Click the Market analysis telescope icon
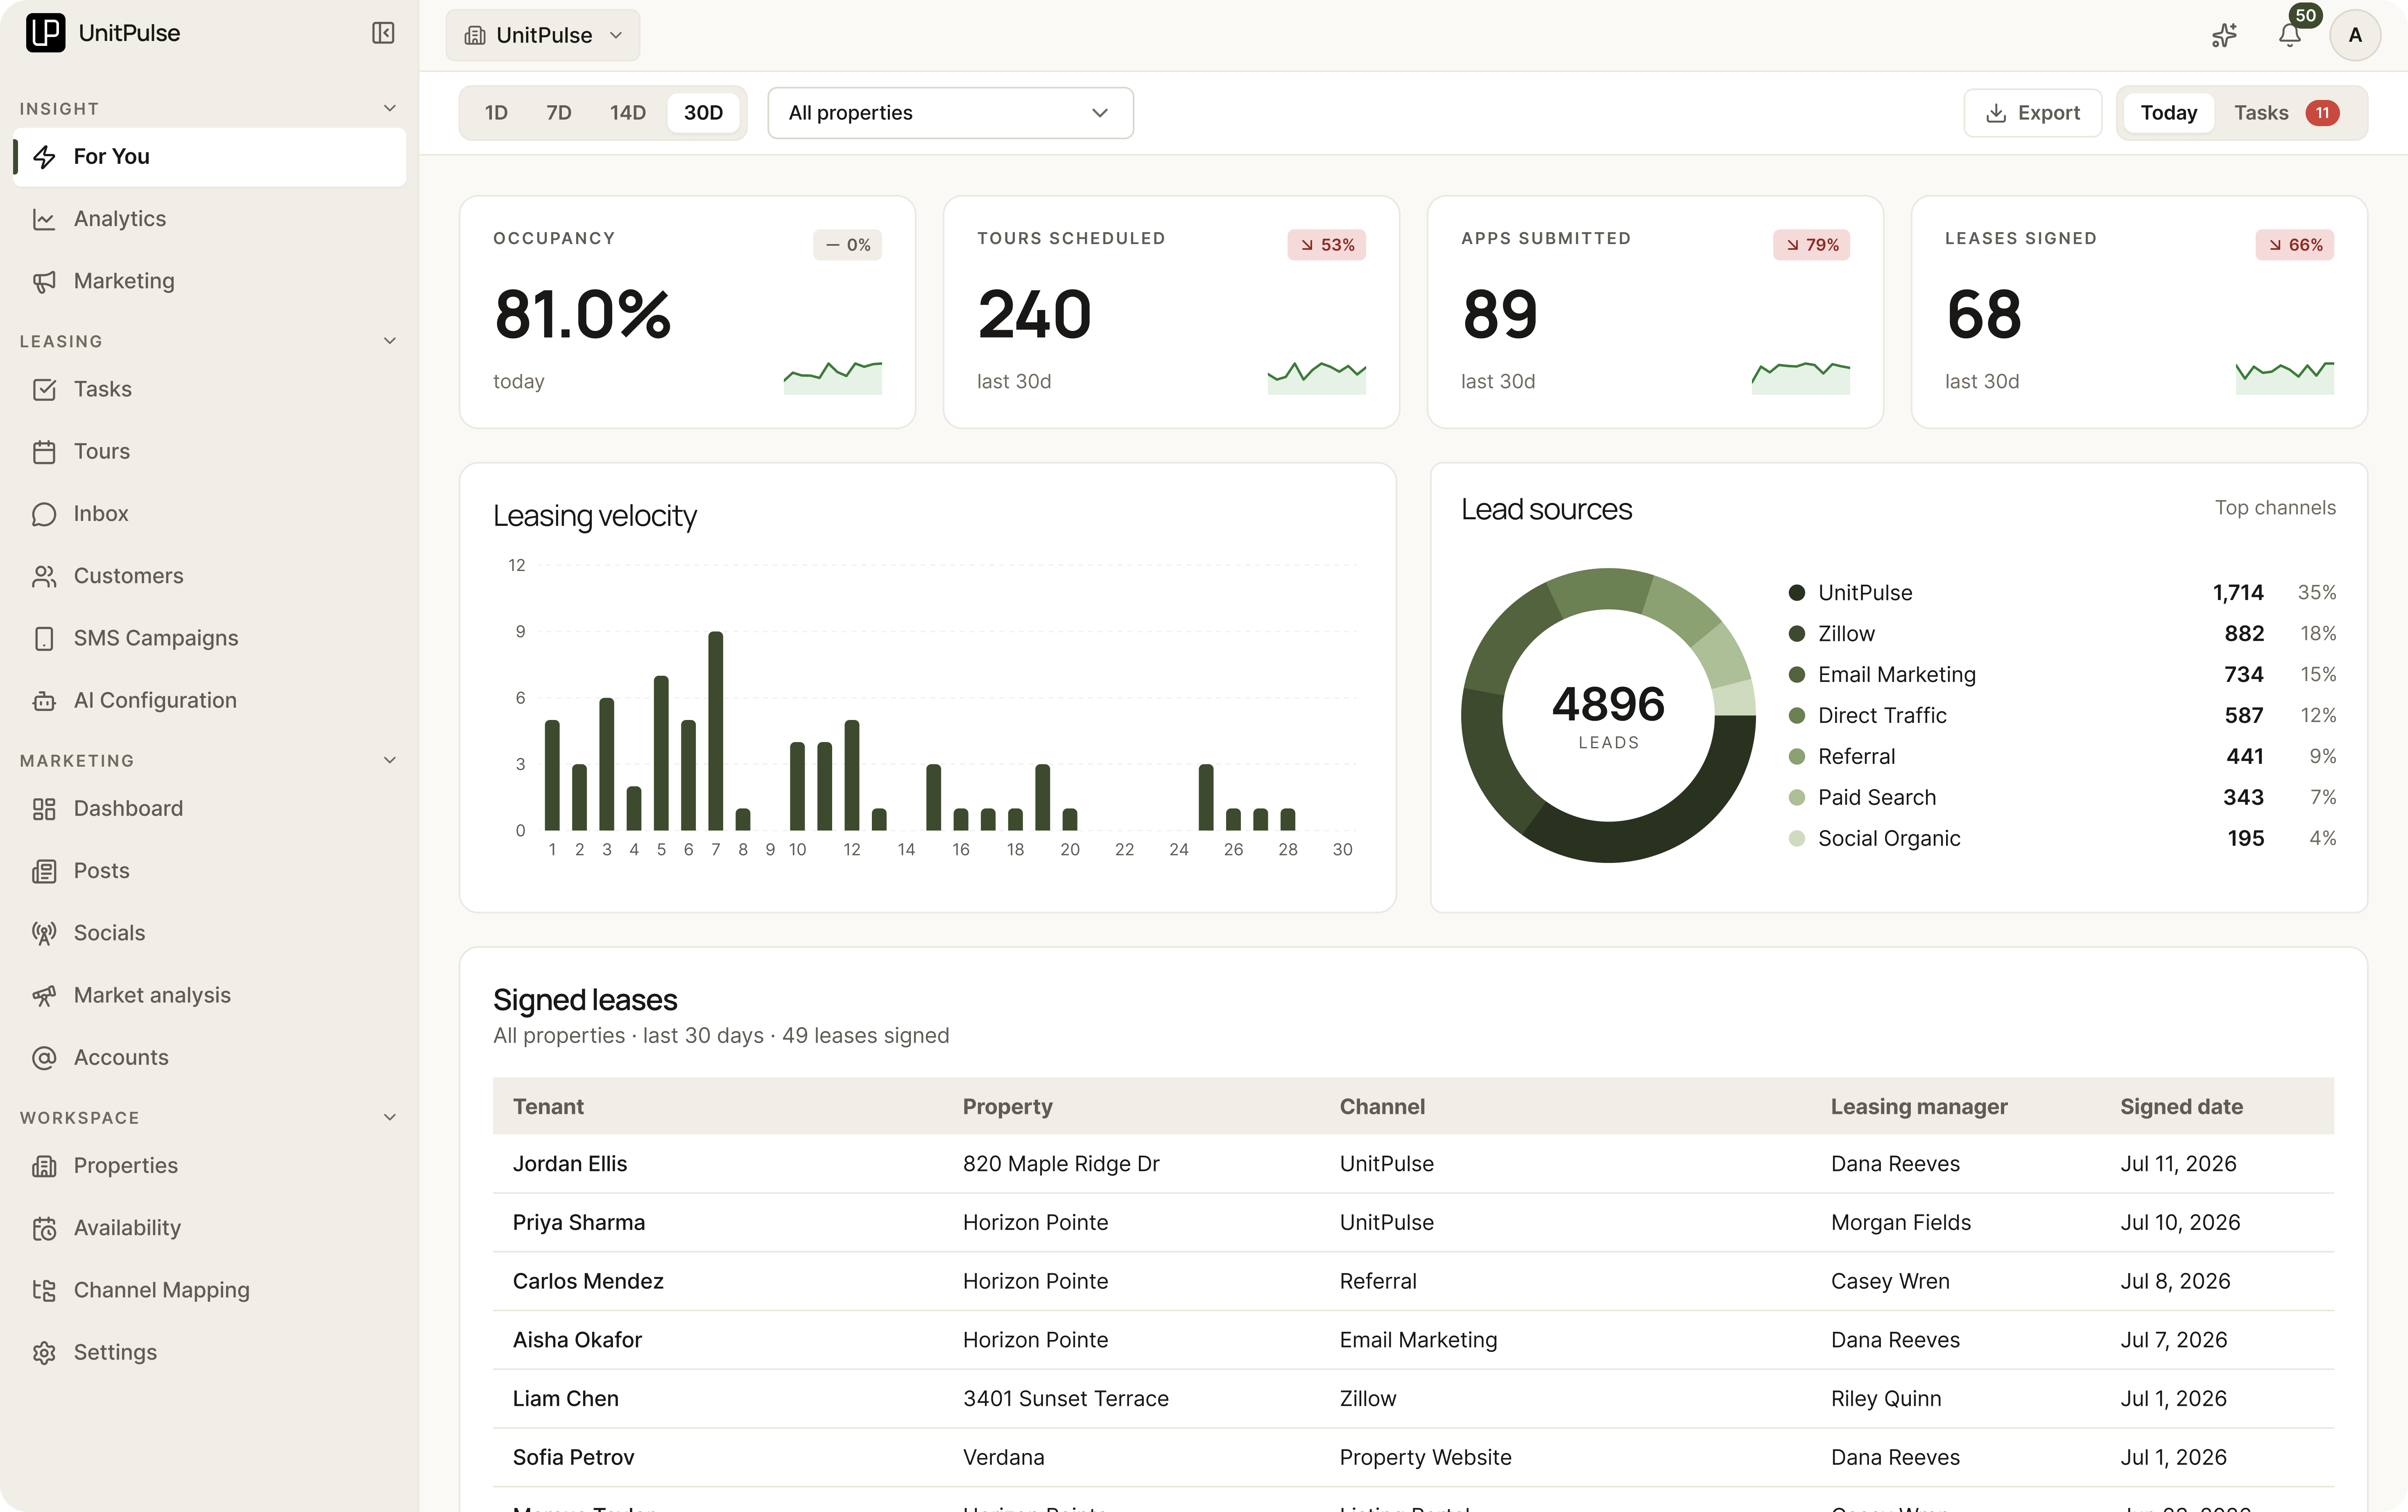Viewport: 2408px width, 1512px height. [x=44, y=995]
